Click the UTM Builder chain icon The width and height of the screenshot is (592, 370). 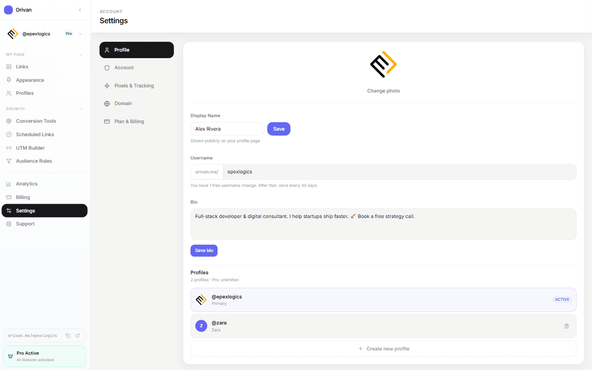point(9,148)
